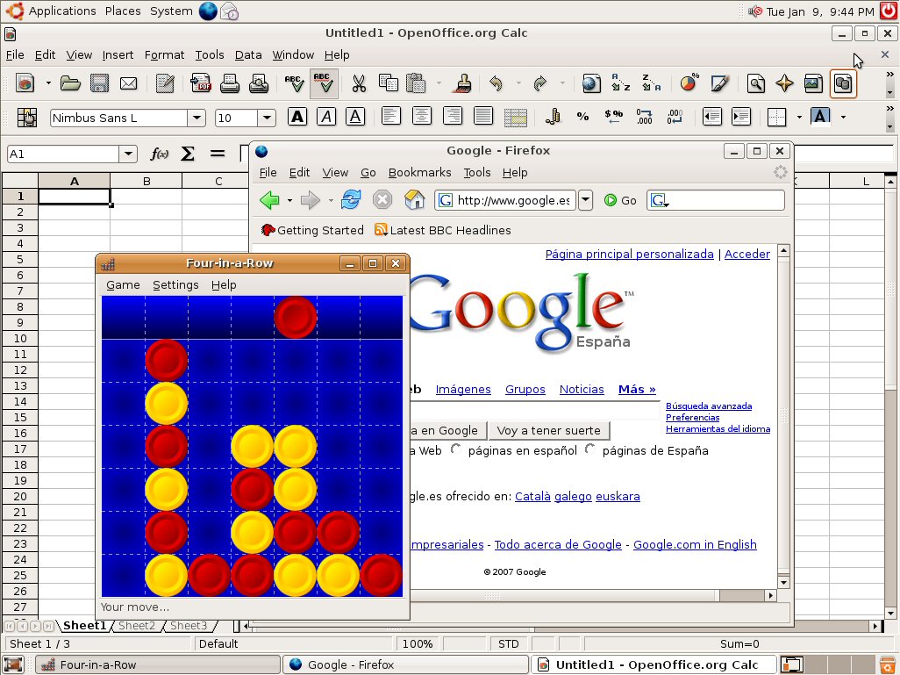Open the Game menu in Four-in-a-Row
Screen dimensions: 900x675
(123, 285)
